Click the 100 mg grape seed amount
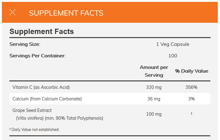Screen dimensions: 220x140 [154, 114]
